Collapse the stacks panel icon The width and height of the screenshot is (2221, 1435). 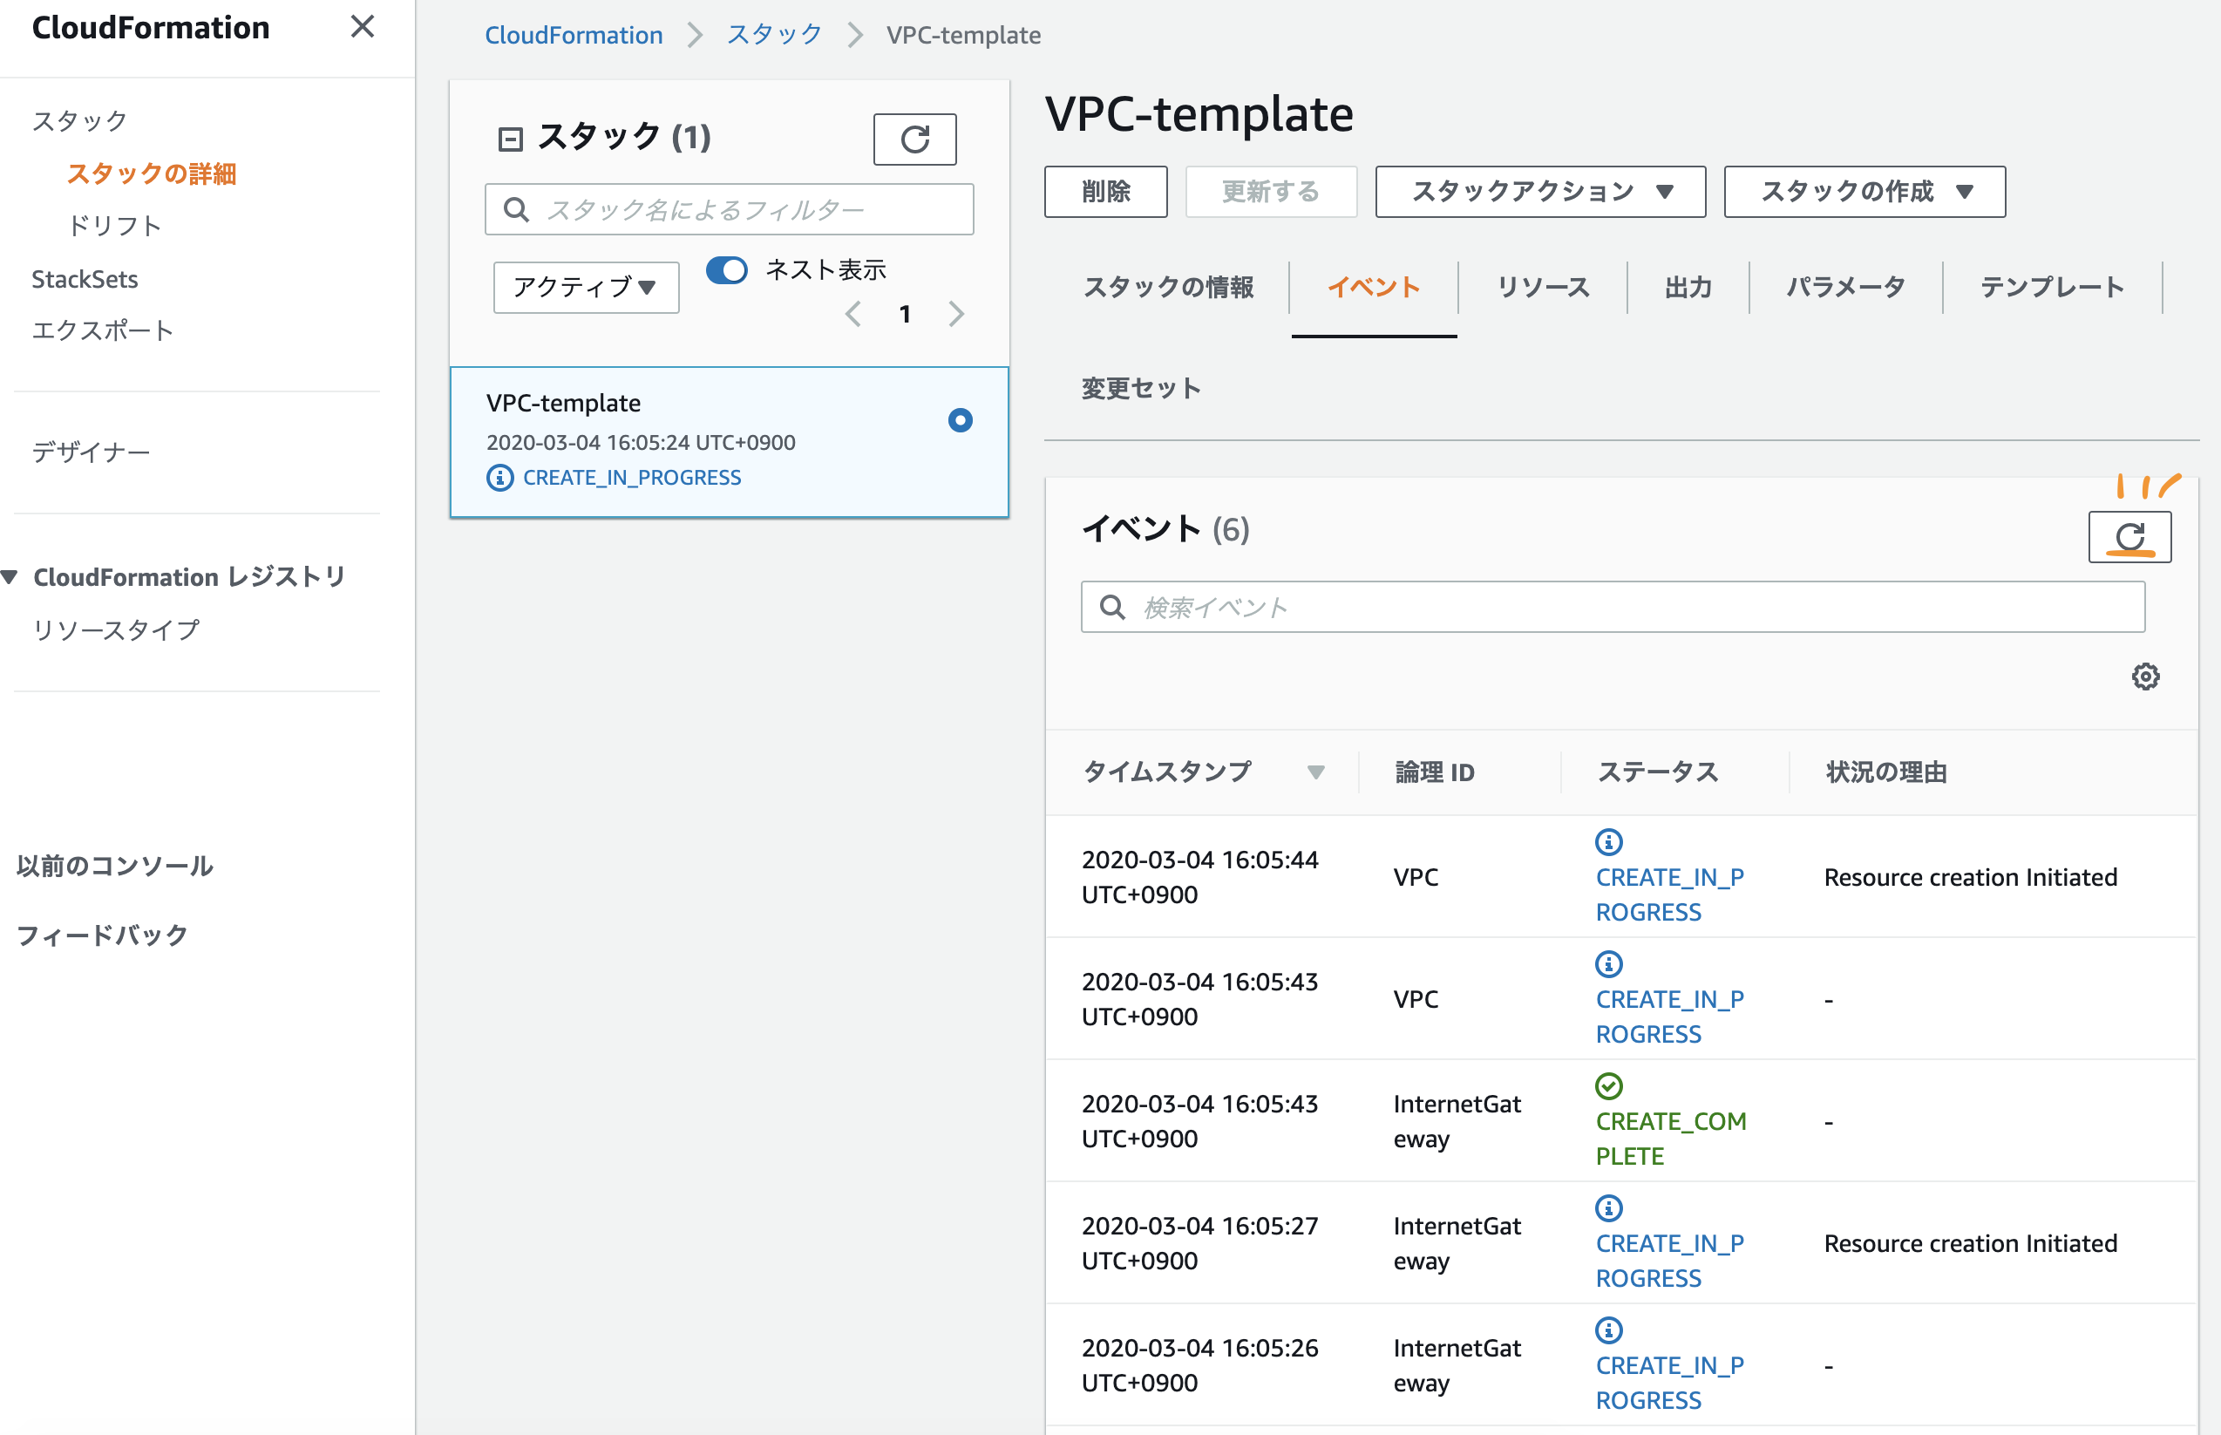[x=510, y=139]
